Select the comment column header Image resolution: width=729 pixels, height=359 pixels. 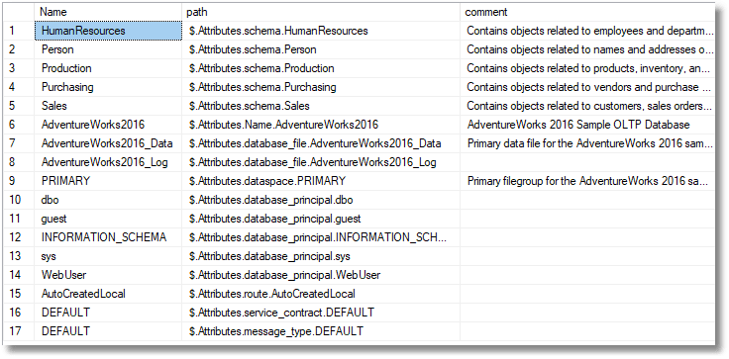587,12
